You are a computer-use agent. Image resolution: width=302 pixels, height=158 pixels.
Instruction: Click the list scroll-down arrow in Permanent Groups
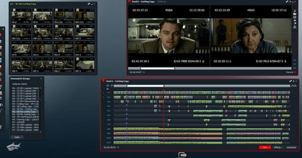click(x=41, y=132)
